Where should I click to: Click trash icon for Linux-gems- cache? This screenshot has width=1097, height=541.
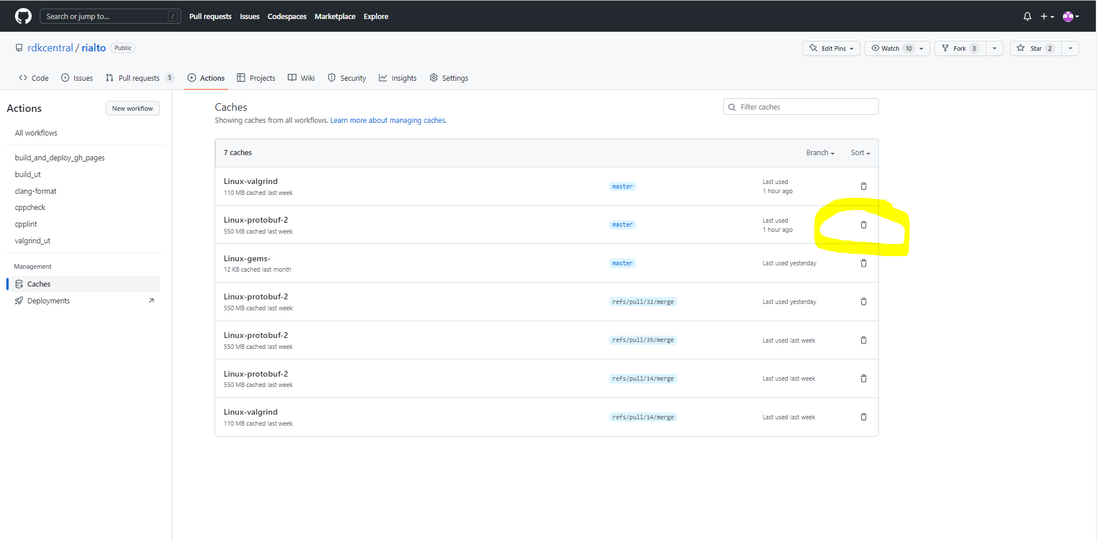pos(863,263)
